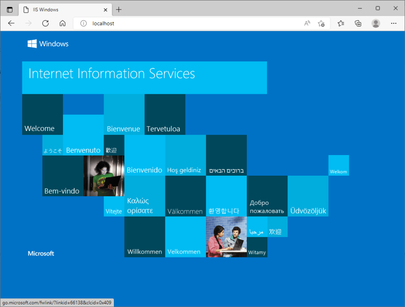Open the Read aloud icon
Image resolution: width=405 pixels, height=307 pixels.
tap(307, 23)
